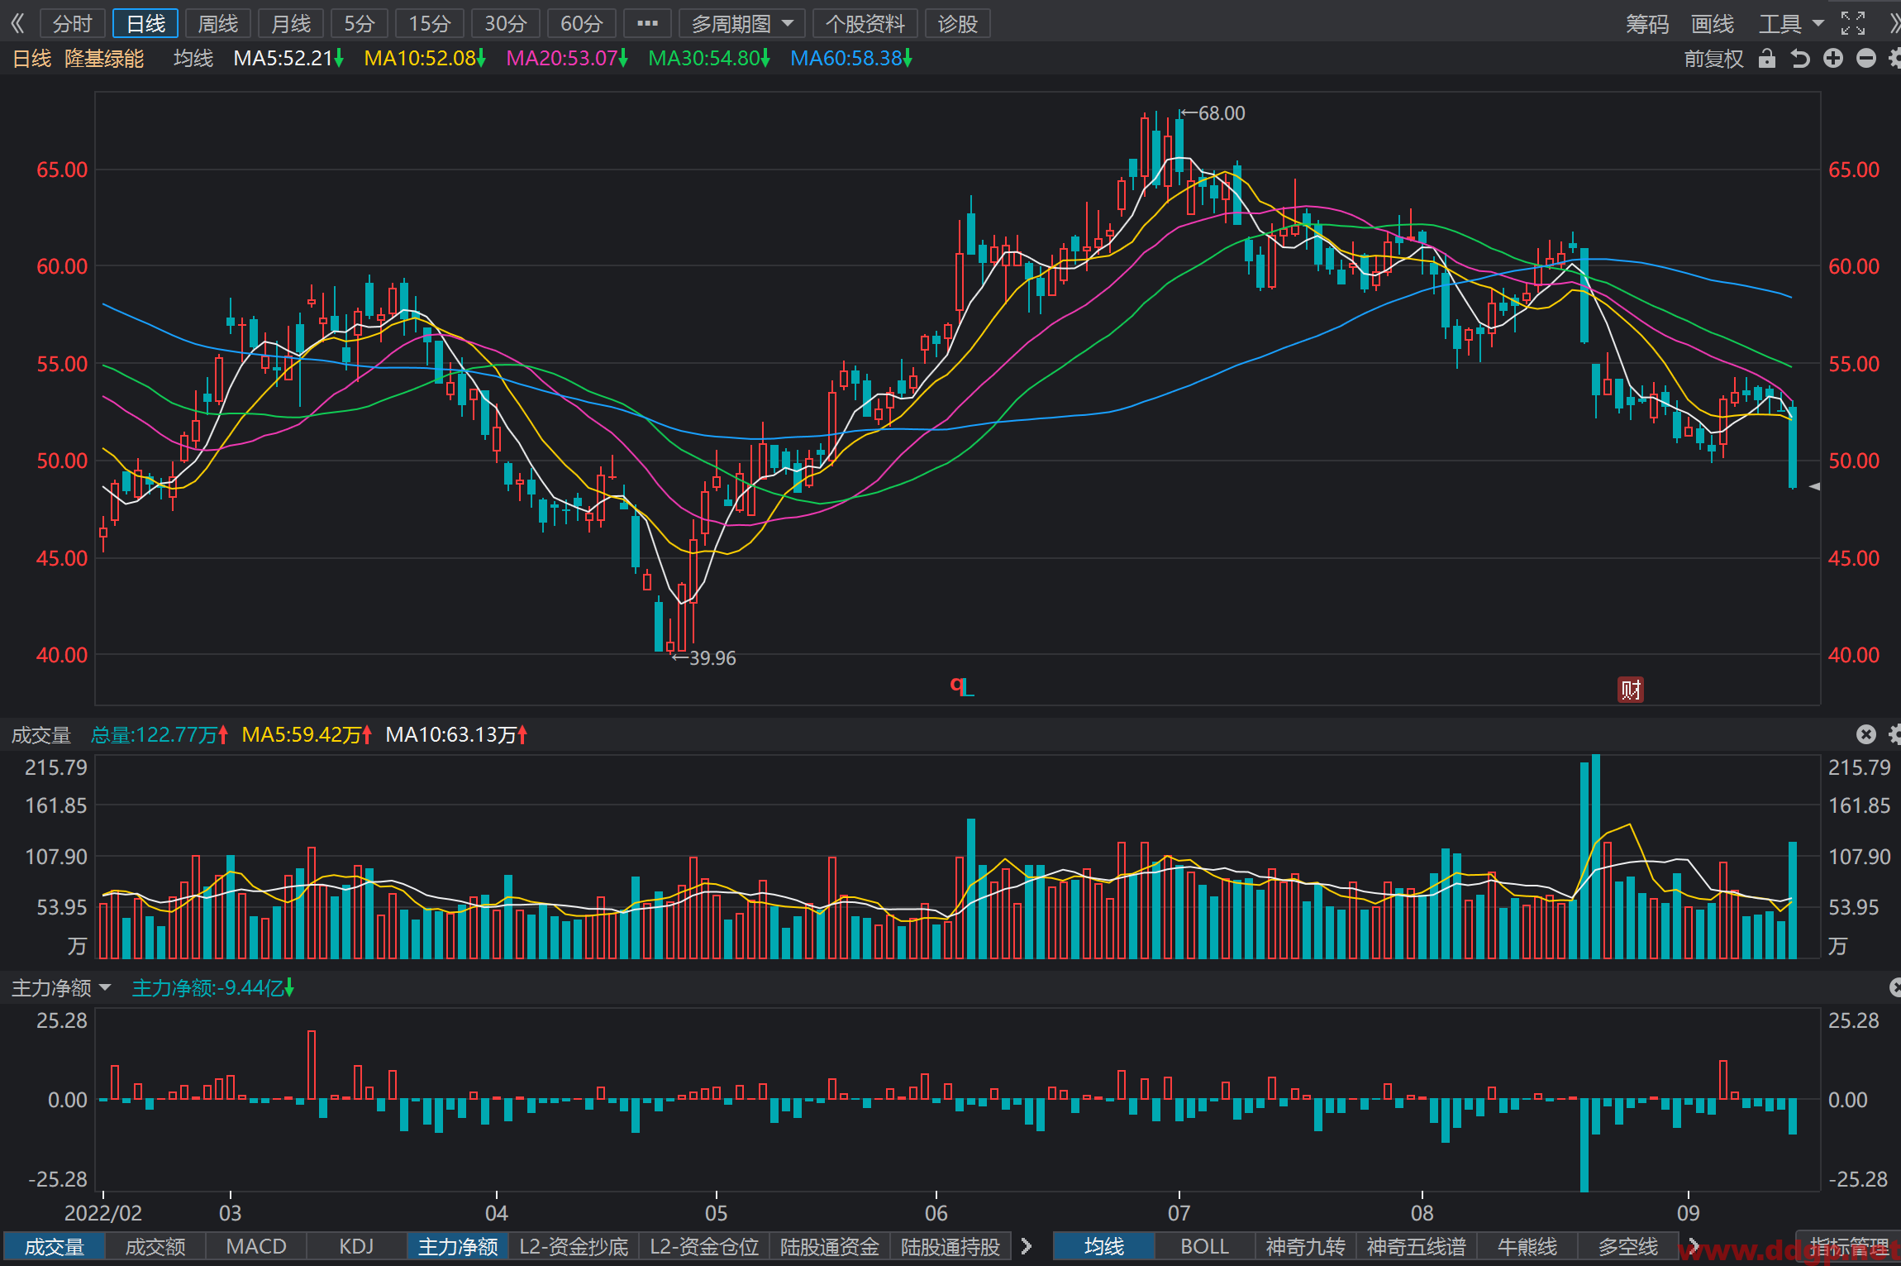Select 陆股通资金 indicator tab

[830, 1246]
